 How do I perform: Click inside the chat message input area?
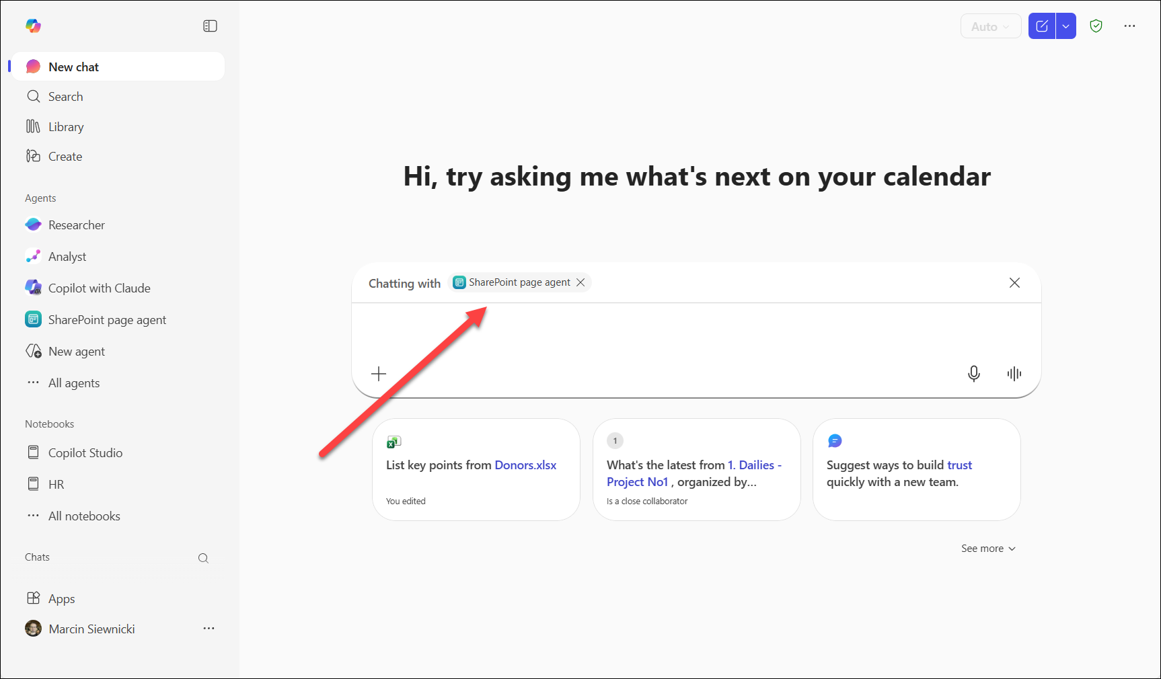tap(696, 333)
